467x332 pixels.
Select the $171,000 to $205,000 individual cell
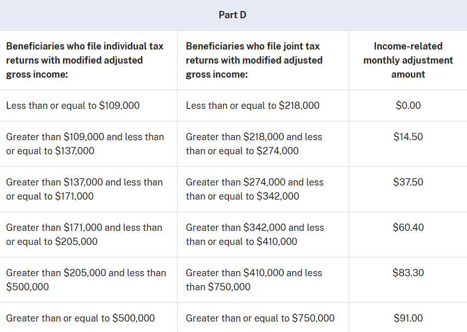tap(84, 235)
